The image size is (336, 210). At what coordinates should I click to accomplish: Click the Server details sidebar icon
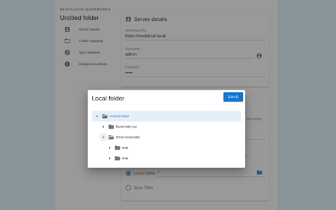coord(67,29)
